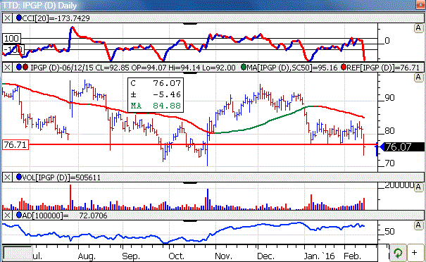The width and height of the screenshot is (426, 262).
Task: Click the MA 84.88 row in data box
Action: (x=156, y=106)
